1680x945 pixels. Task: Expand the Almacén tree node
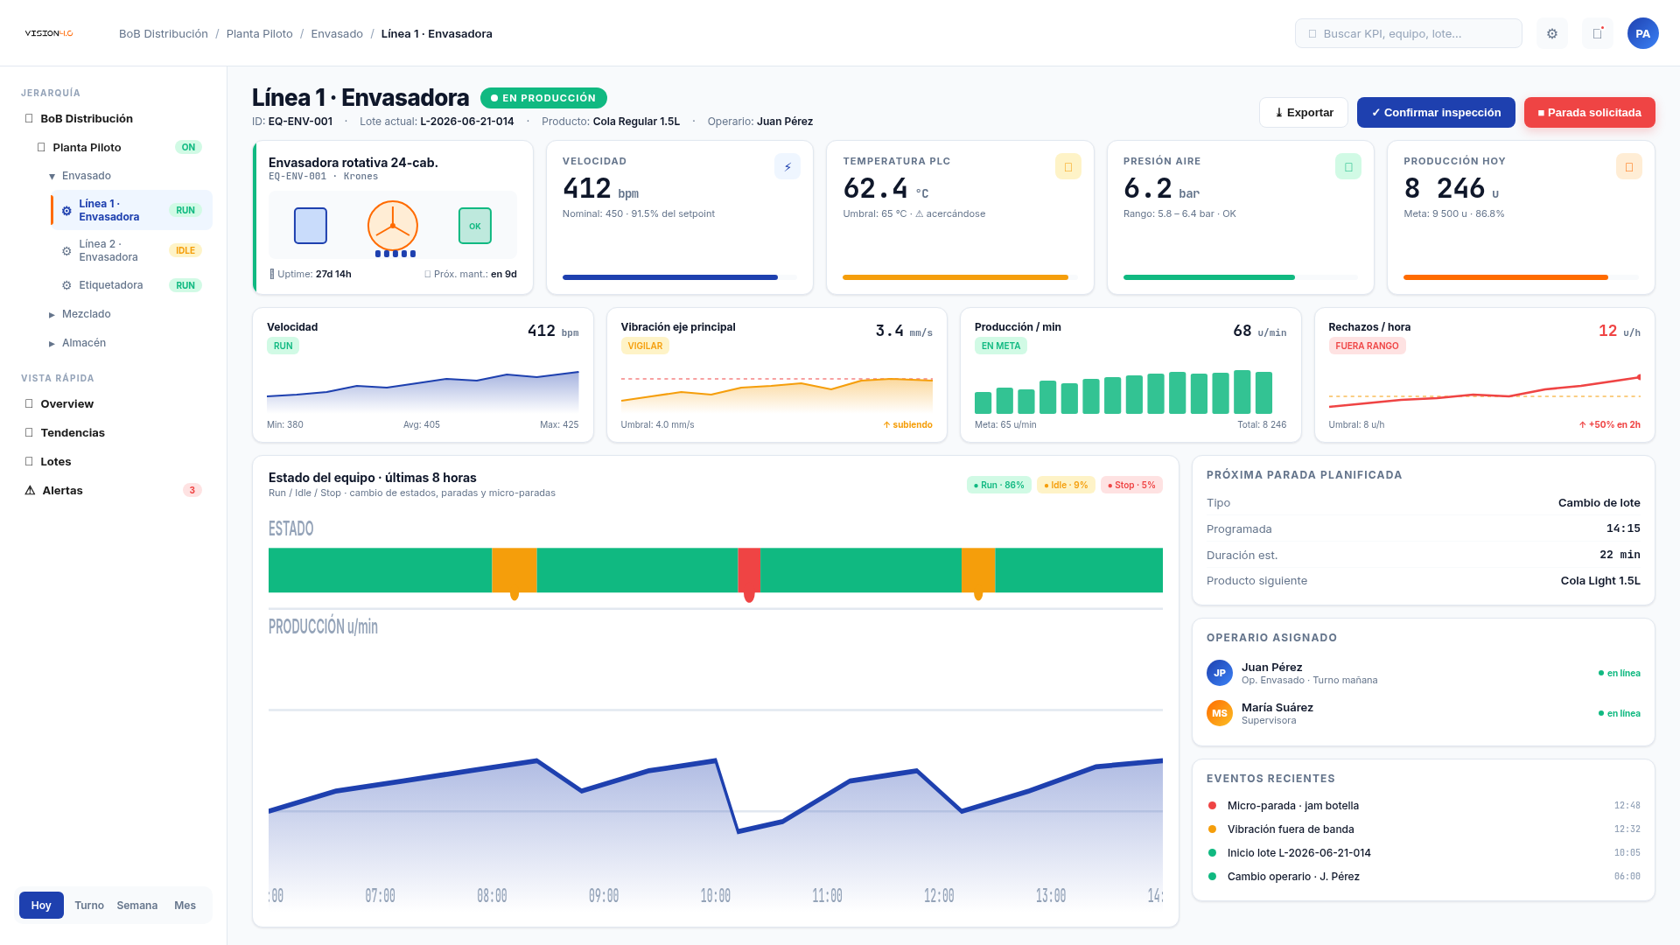coord(52,343)
